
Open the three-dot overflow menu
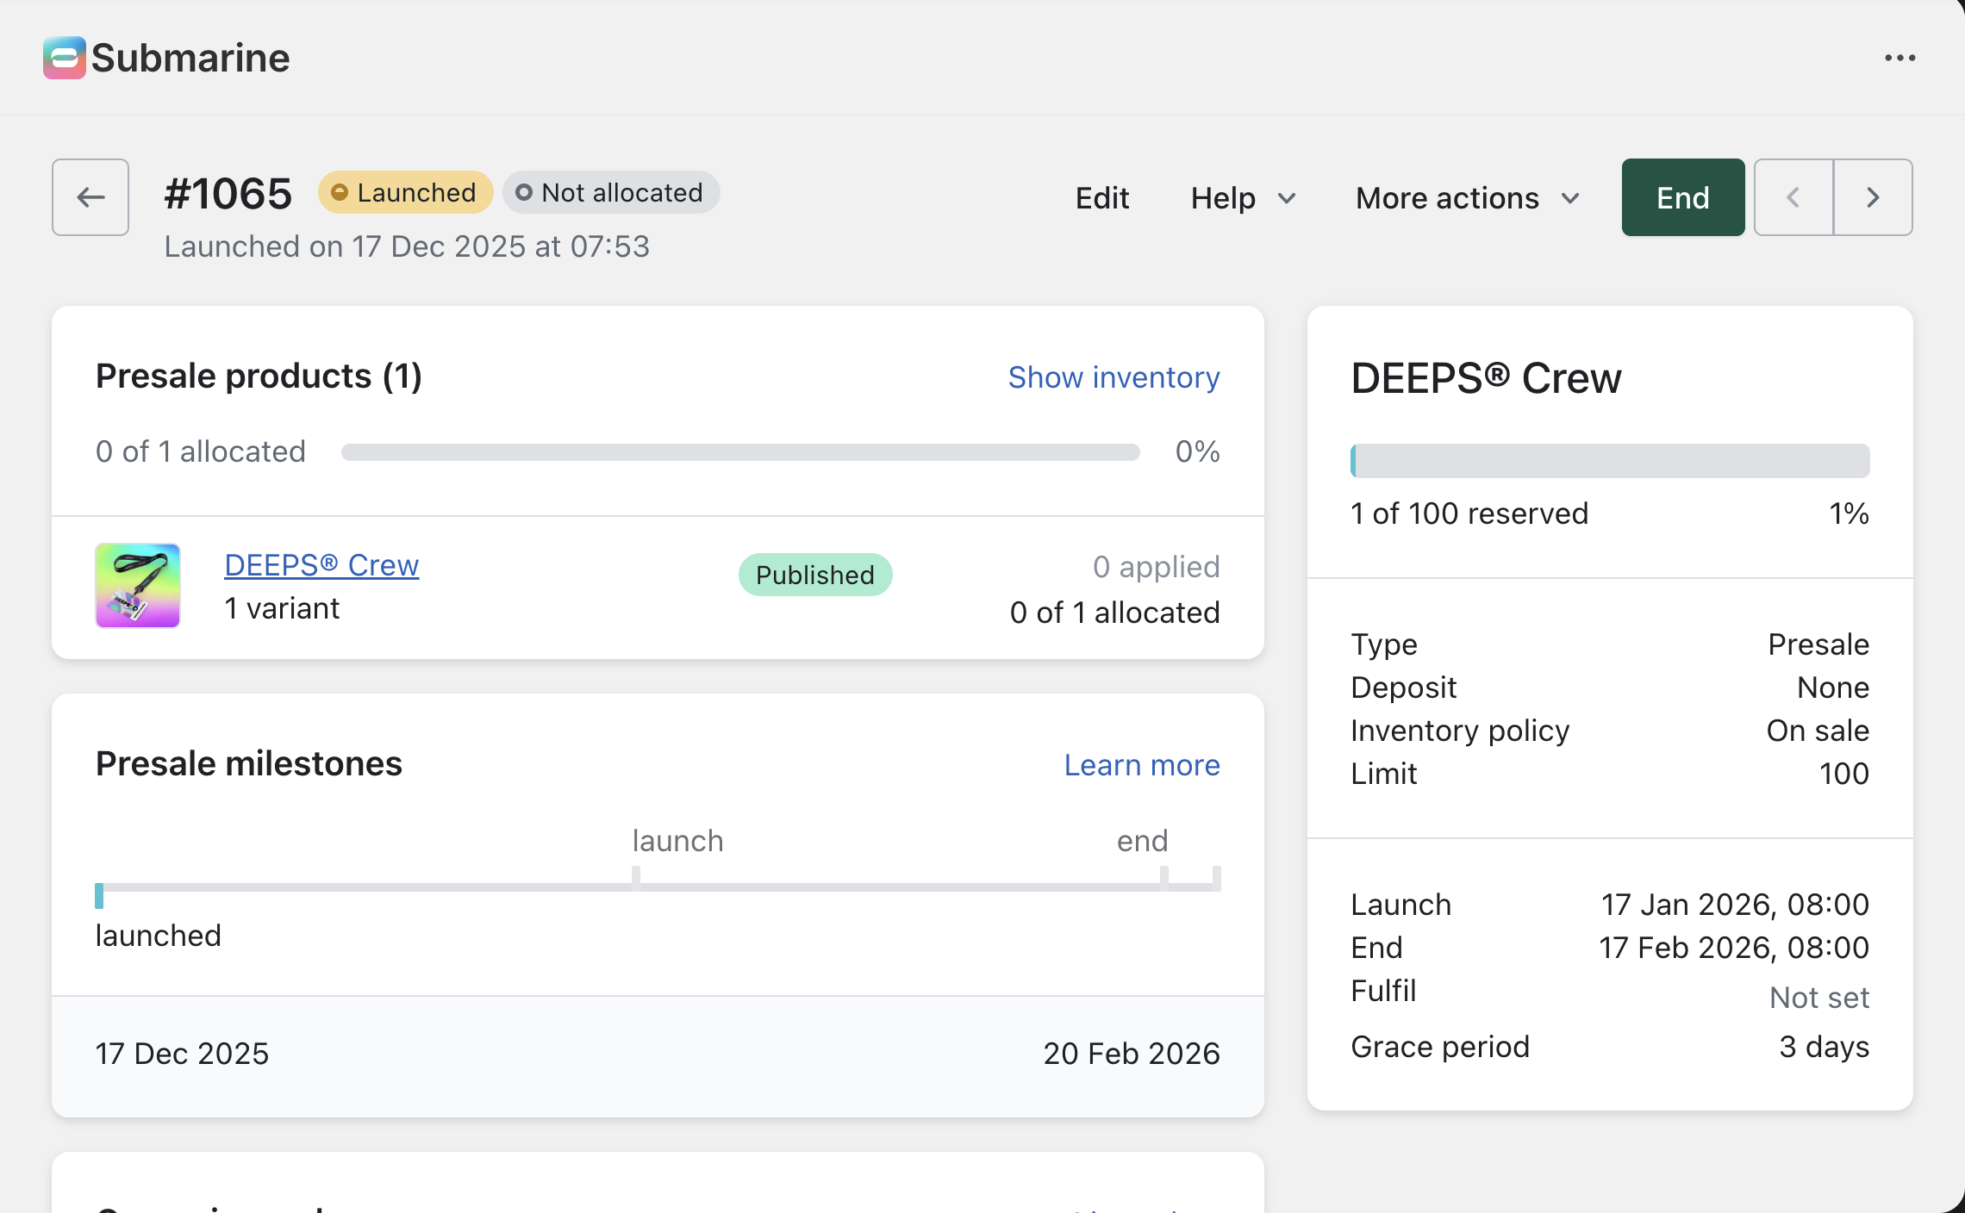1899,58
